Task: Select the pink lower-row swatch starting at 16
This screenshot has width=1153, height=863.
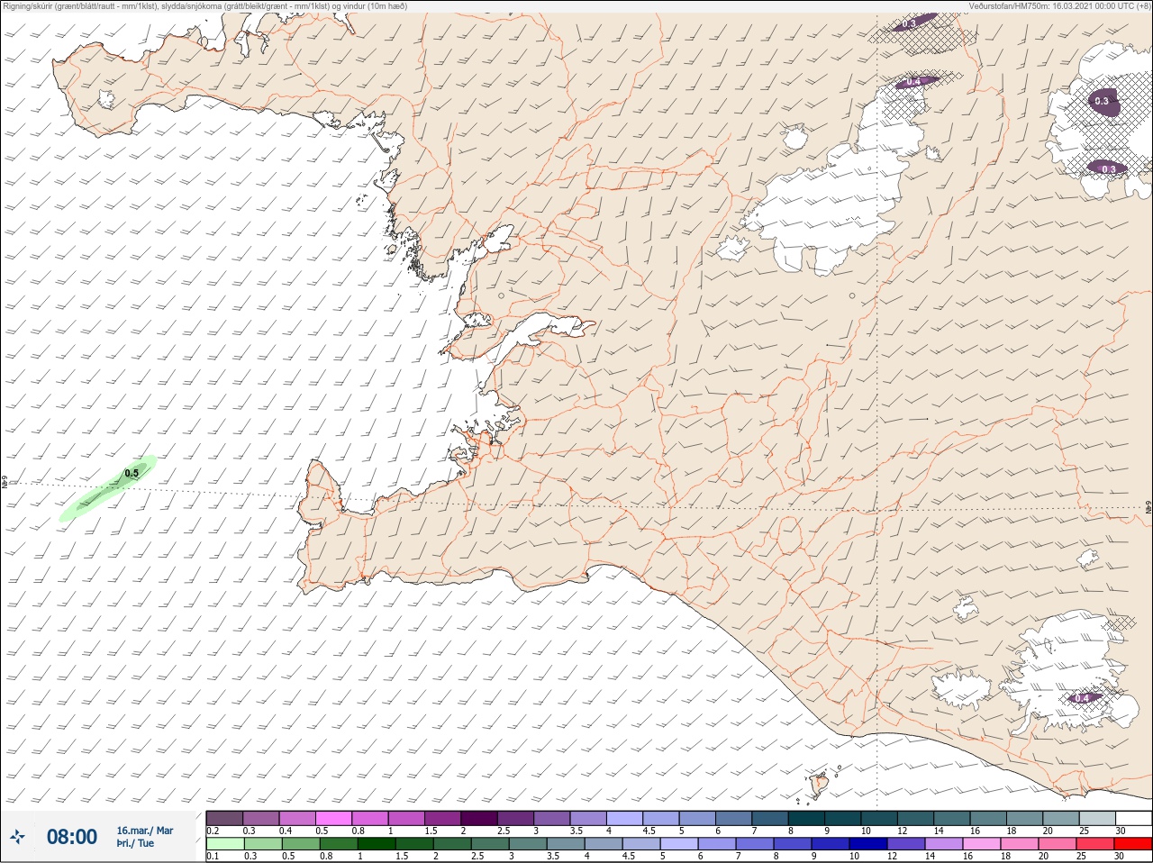Action: (983, 844)
